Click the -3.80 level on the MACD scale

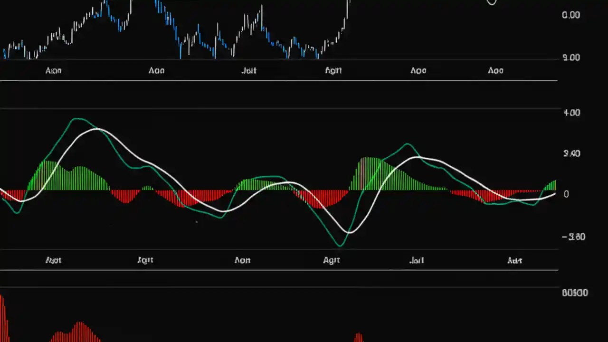pyautogui.click(x=572, y=237)
